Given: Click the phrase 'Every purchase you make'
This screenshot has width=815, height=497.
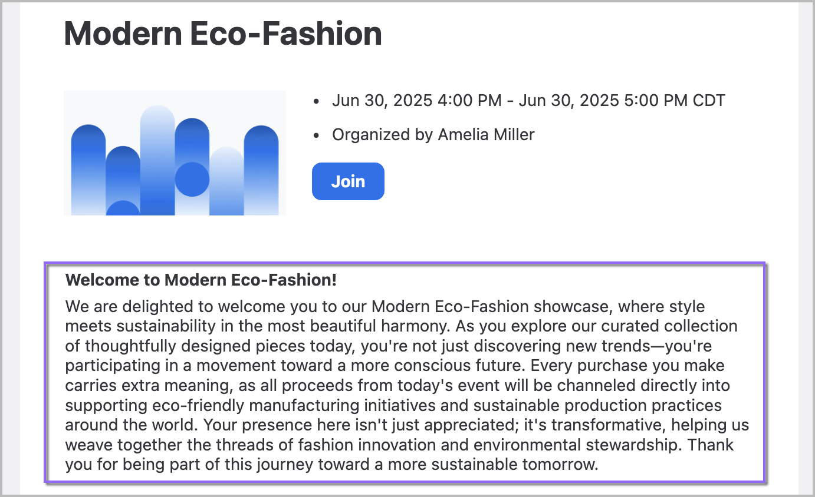Looking at the screenshot, I should (x=627, y=366).
